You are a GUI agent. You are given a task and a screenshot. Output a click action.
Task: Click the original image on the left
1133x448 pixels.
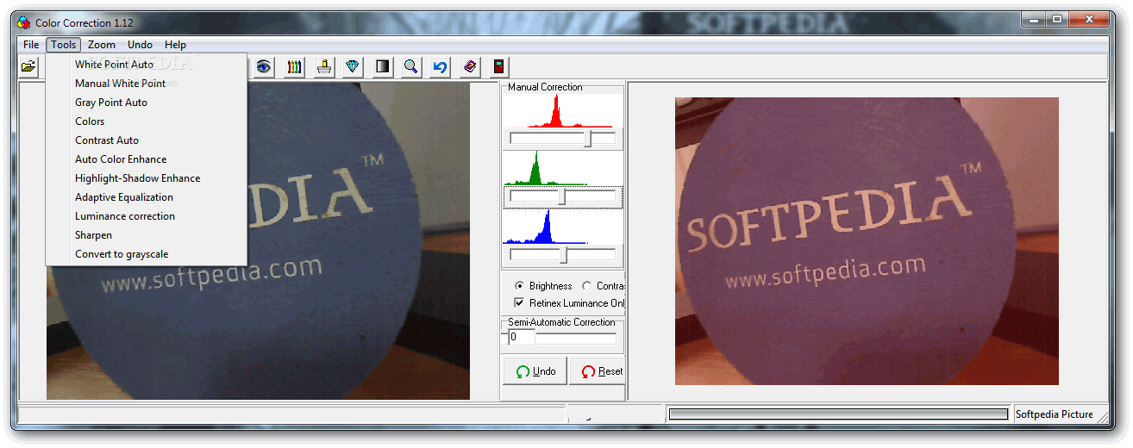coord(258,241)
